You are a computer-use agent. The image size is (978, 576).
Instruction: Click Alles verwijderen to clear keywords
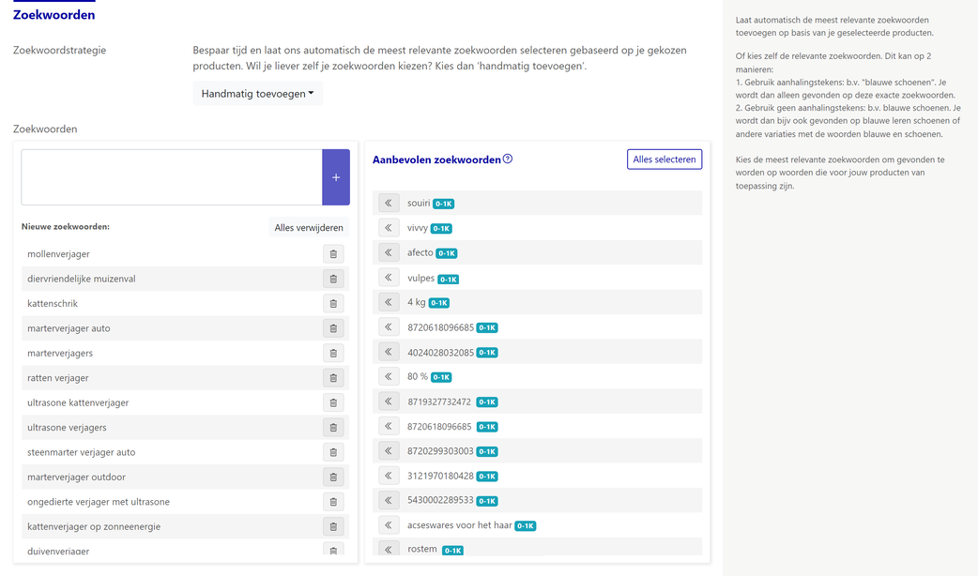point(309,228)
